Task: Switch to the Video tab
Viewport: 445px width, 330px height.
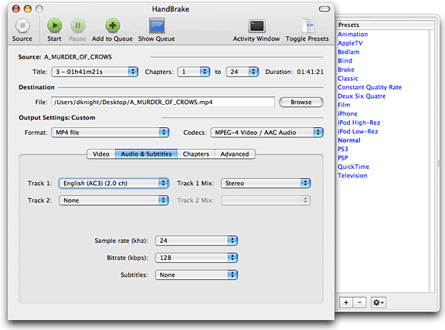Action: (101, 154)
